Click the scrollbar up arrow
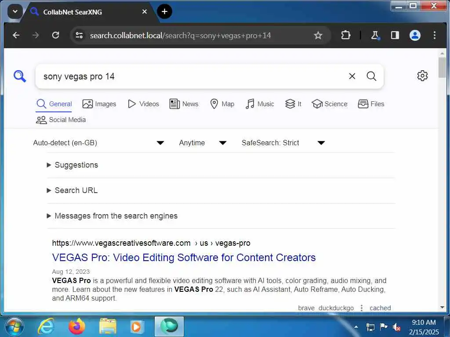 [x=442, y=54]
